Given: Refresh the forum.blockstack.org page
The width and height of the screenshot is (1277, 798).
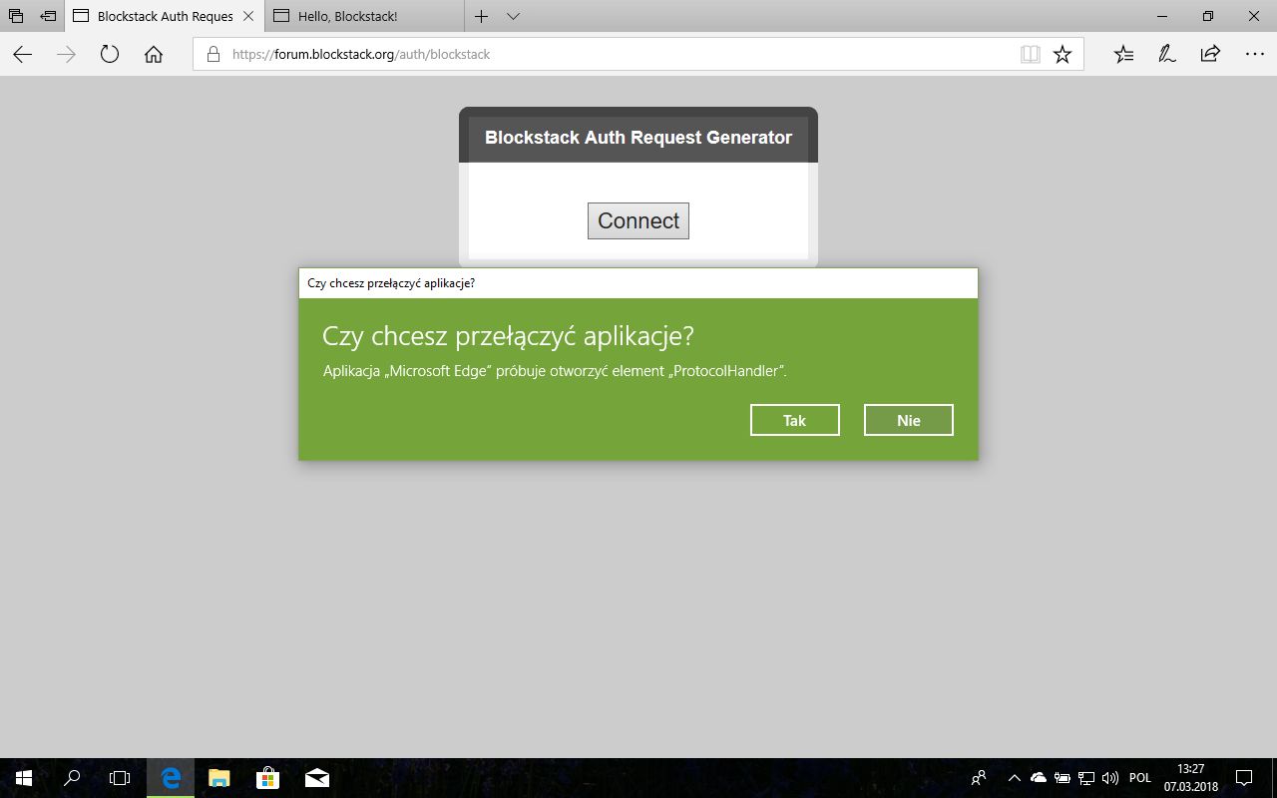Looking at the screenshot, I should click(x=109, y=54).
